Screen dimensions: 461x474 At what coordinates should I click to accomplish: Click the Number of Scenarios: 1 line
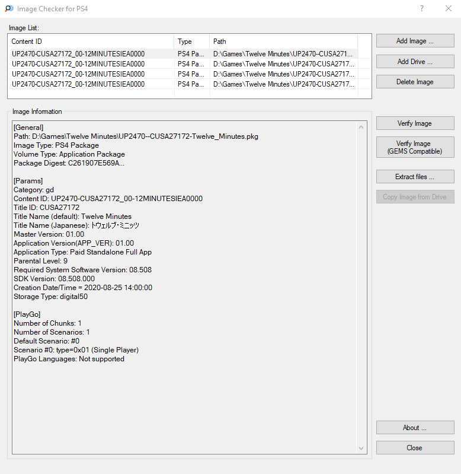52,332
